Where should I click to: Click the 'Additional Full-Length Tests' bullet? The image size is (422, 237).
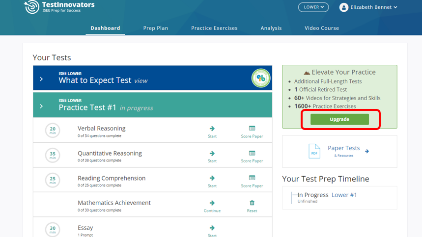328,81
